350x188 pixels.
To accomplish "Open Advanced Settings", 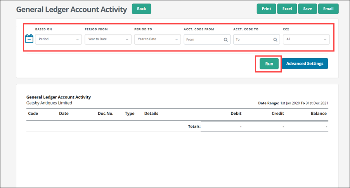I will 305,64.
